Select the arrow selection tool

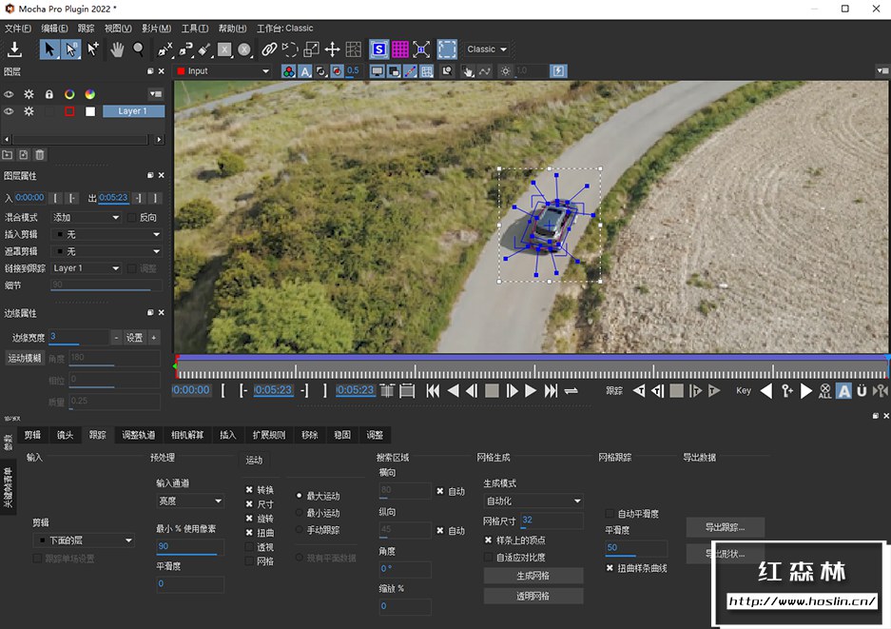click(x=50, y=49)
